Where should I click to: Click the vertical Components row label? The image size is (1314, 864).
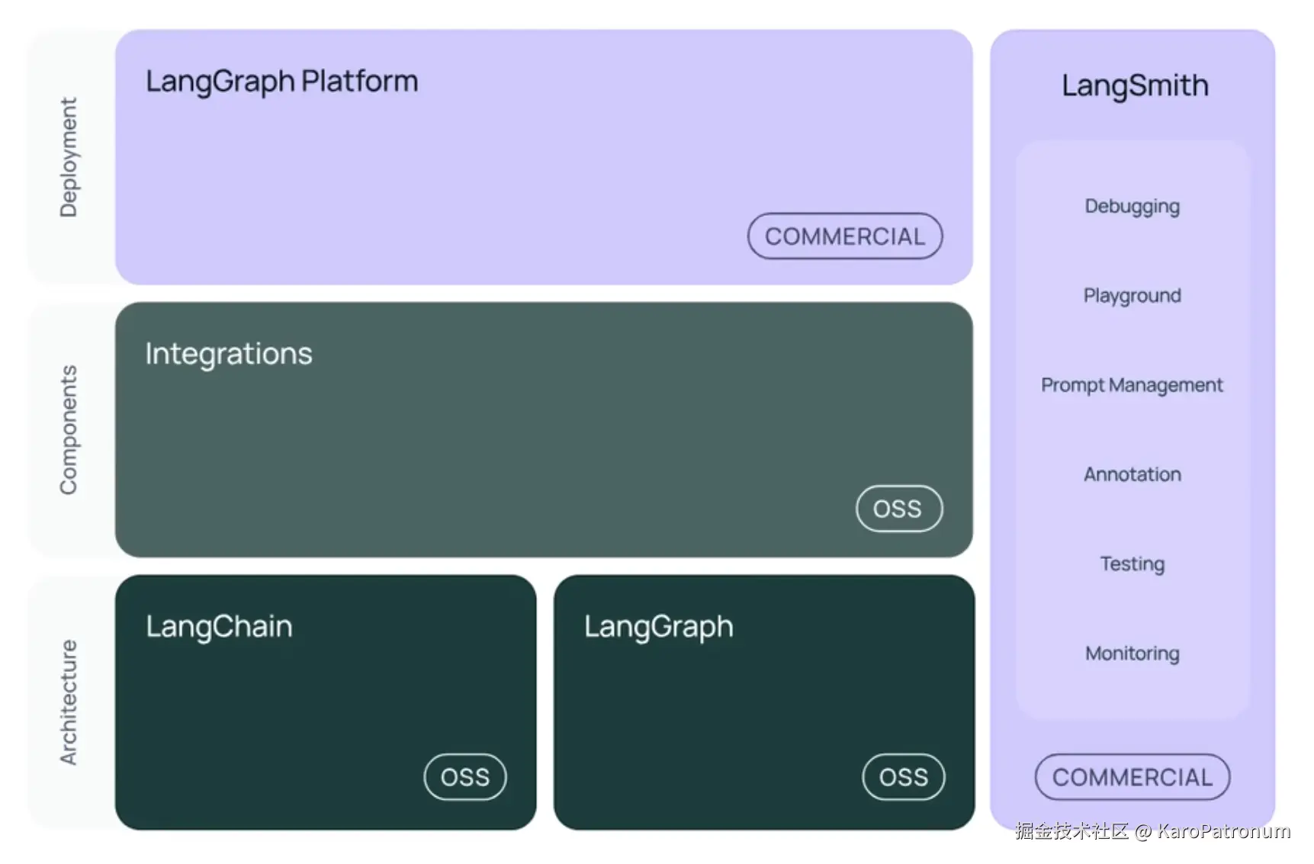click(69, 430)
